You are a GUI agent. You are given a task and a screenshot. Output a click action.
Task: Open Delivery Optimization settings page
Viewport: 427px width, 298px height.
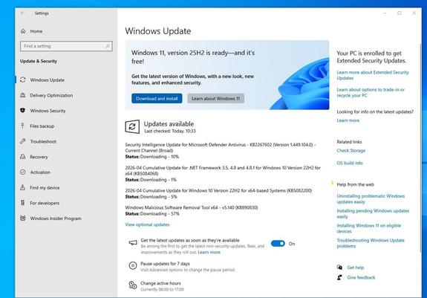coord(51,95)
